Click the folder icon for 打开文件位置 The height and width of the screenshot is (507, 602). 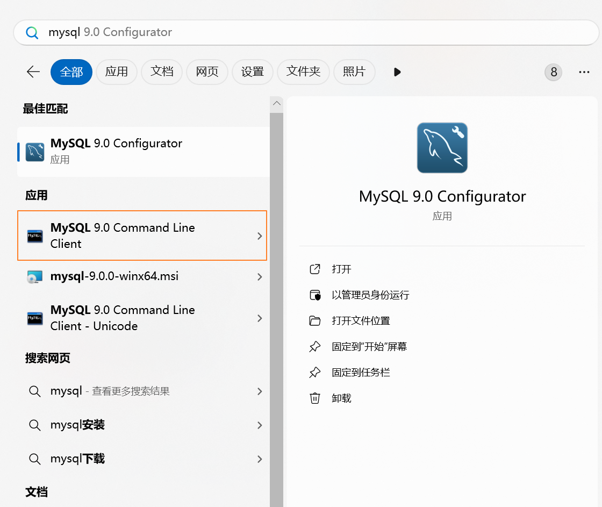315,321
